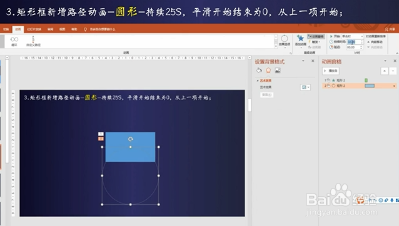Open the 艺术效果 preset dropdown

click(305, 87)
